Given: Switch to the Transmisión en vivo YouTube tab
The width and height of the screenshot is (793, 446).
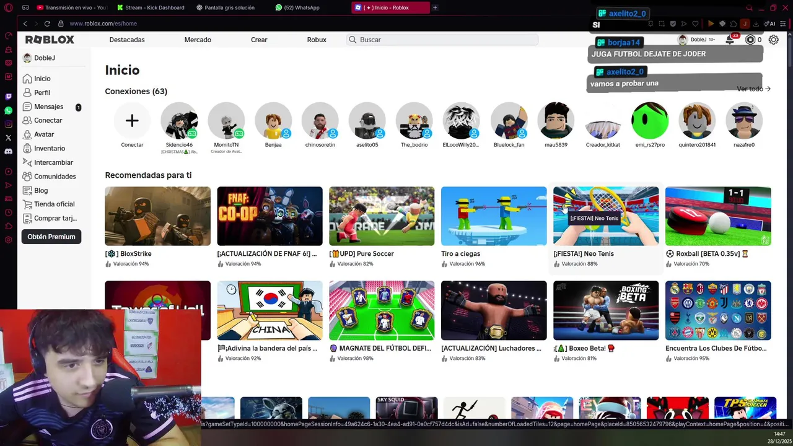Looking at the screenshot, I should (72, 7).
